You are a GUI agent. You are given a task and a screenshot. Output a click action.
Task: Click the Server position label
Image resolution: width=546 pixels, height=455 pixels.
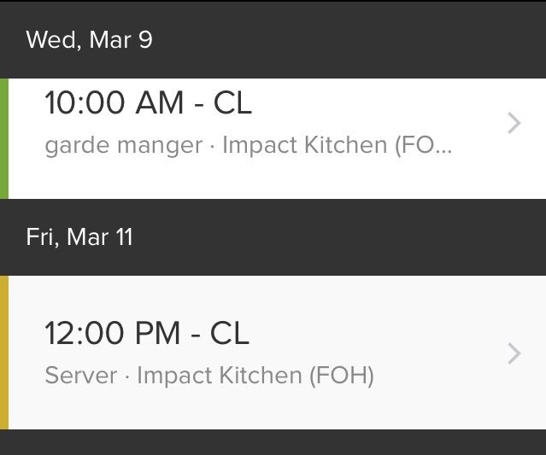pos(81,376)
